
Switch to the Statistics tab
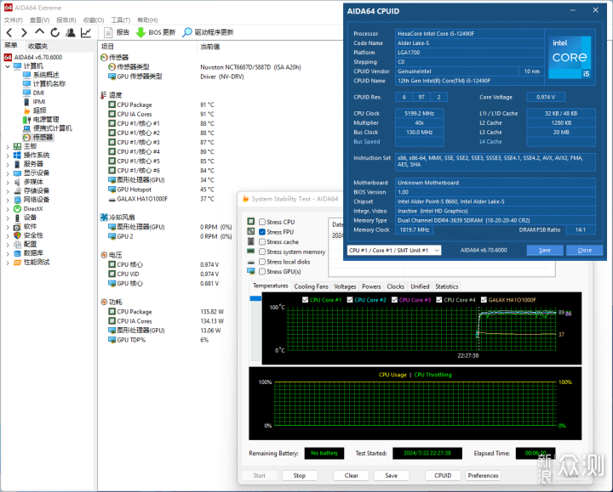[x=446, y=286]
